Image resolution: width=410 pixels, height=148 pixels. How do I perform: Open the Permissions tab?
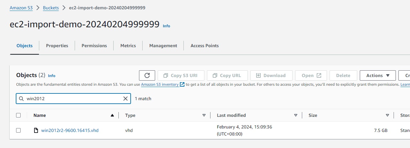[x=94, y=46]
